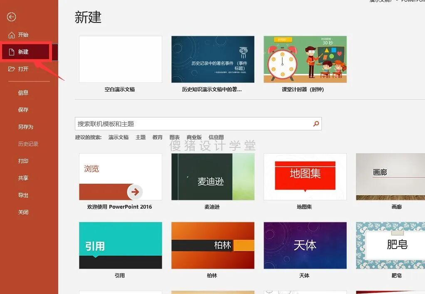
Task: Open the 导出 section in sidebar
Action: [x=24, y=195]
